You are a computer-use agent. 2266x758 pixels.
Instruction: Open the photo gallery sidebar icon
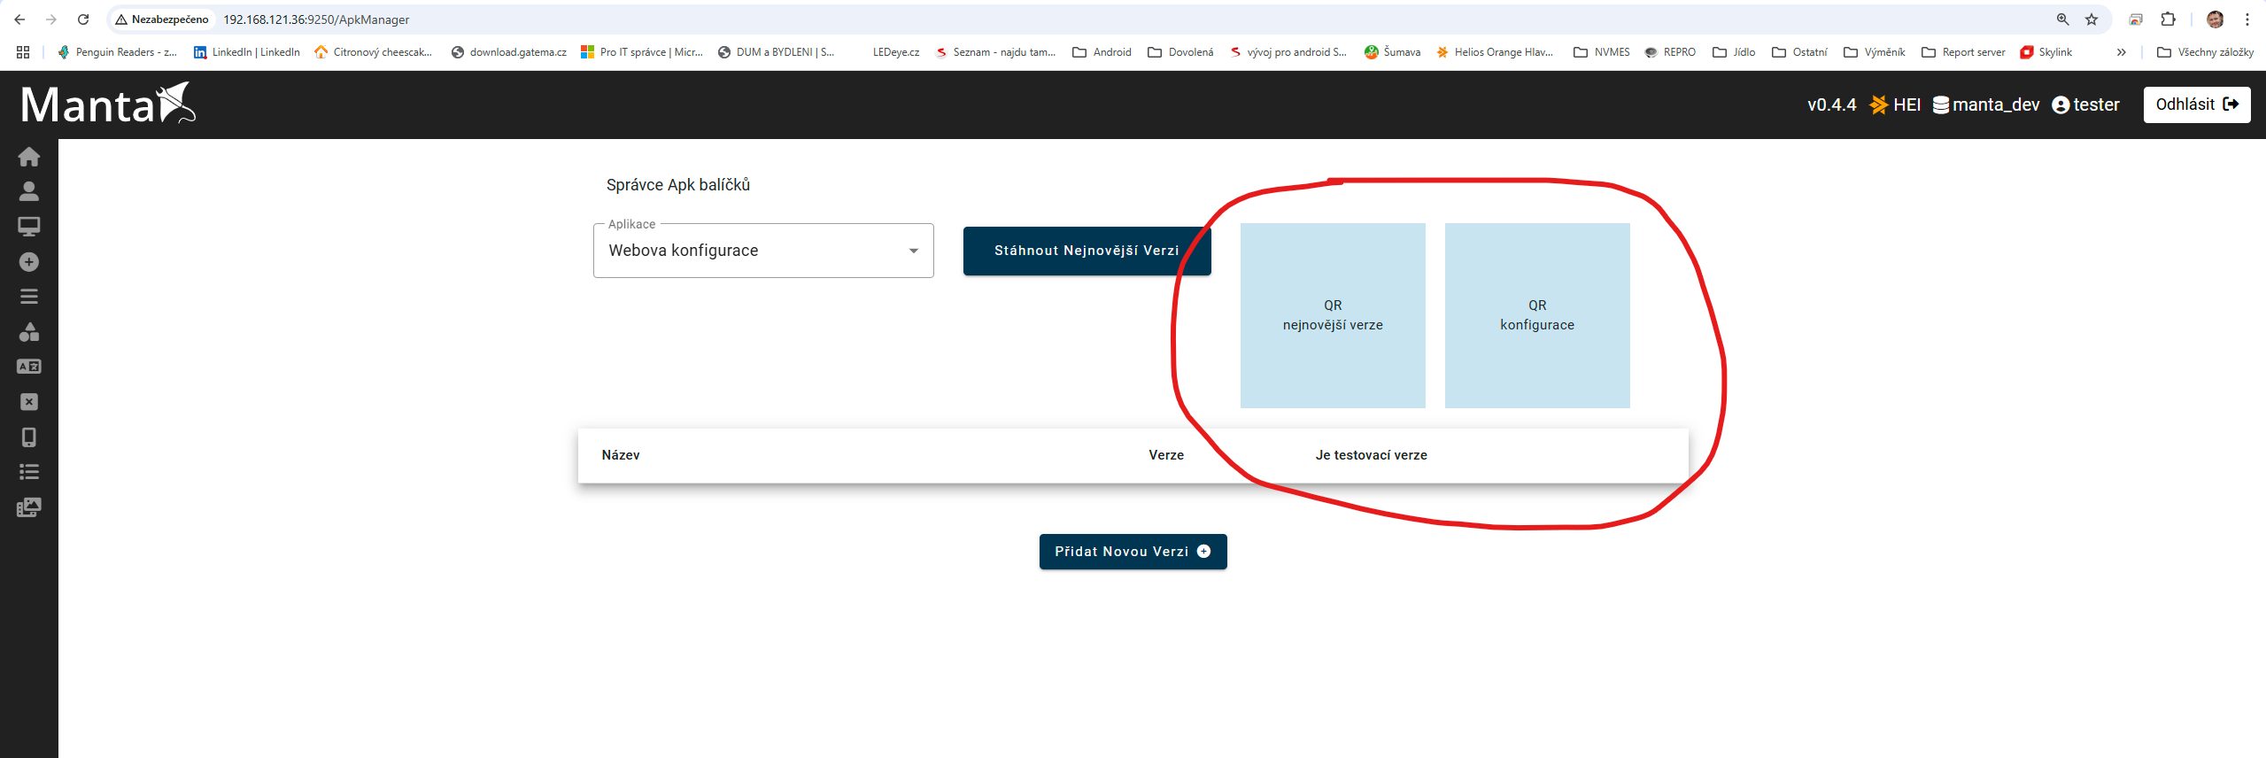coord(29,507)
